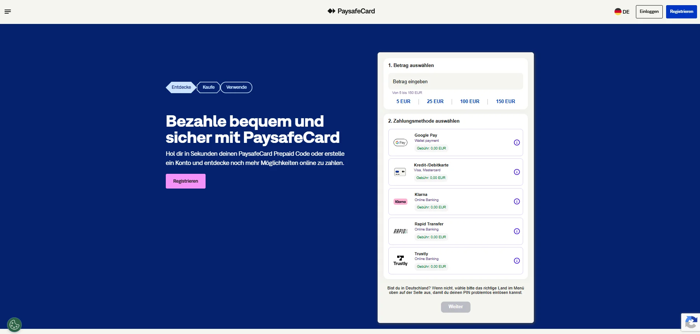
Task: Click the Rapid logo
Action: coord(400,231)
